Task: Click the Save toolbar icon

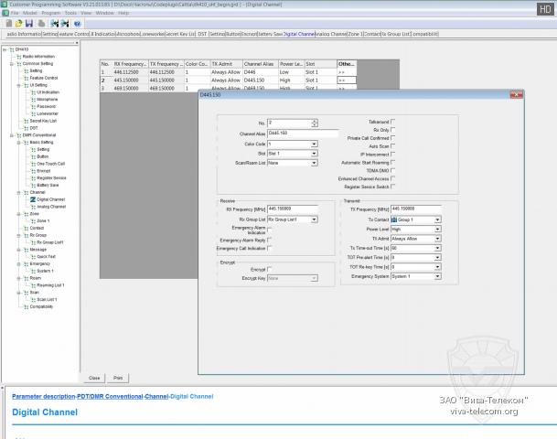Action: coord(29,24)
